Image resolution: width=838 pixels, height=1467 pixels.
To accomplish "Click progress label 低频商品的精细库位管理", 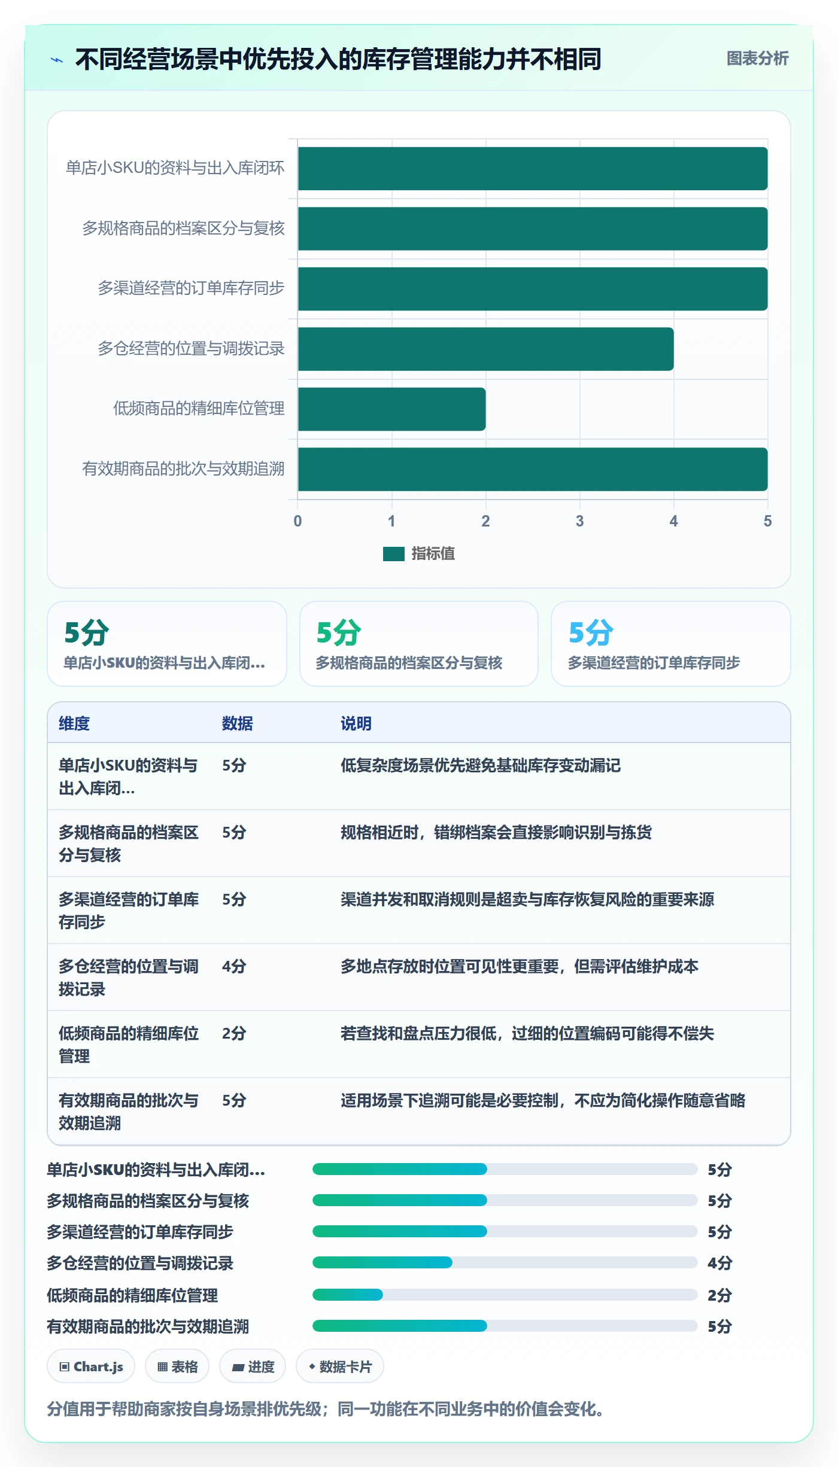I will point(132,1295).
